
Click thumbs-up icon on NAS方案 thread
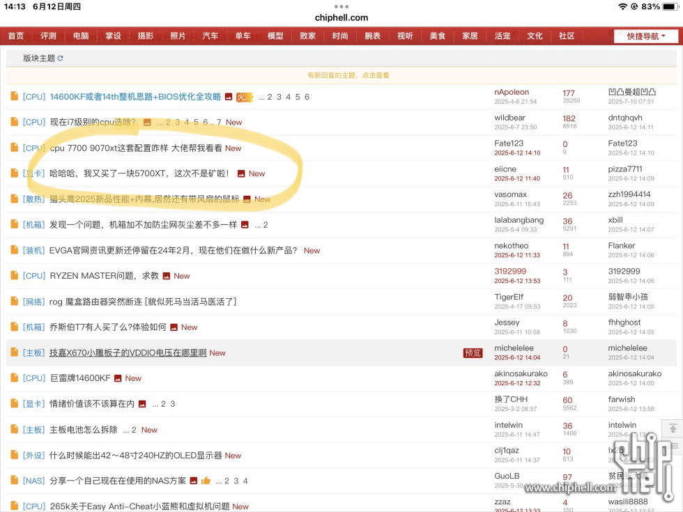(206, 481)
